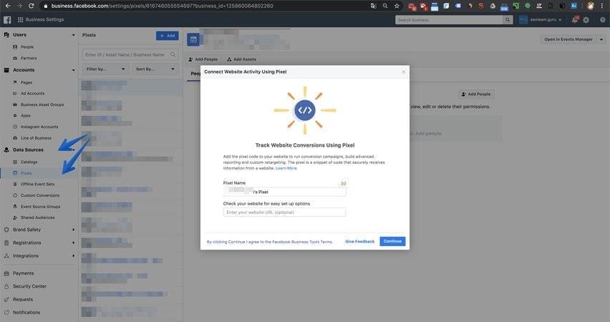Click the browser reload icon

coord(31,6)
